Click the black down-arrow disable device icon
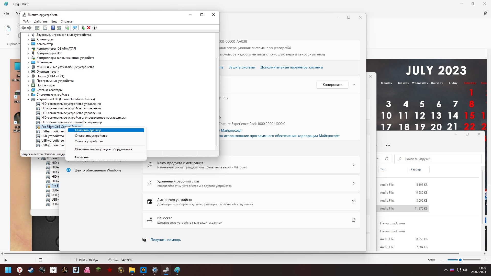 click(95, 28)
